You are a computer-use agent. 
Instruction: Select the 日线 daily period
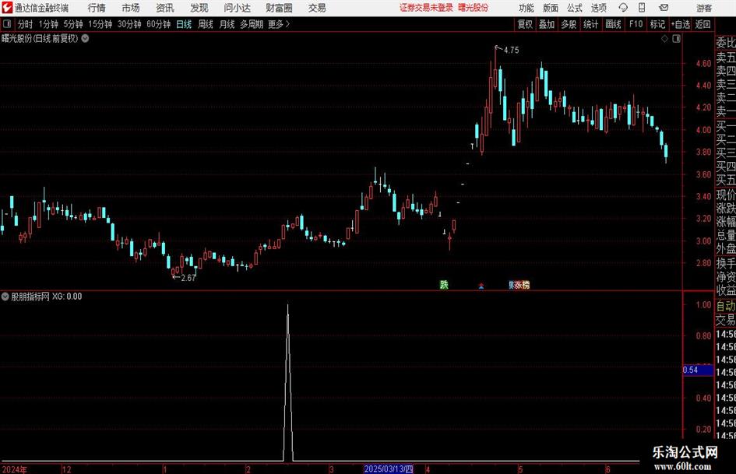coord(184,24)
